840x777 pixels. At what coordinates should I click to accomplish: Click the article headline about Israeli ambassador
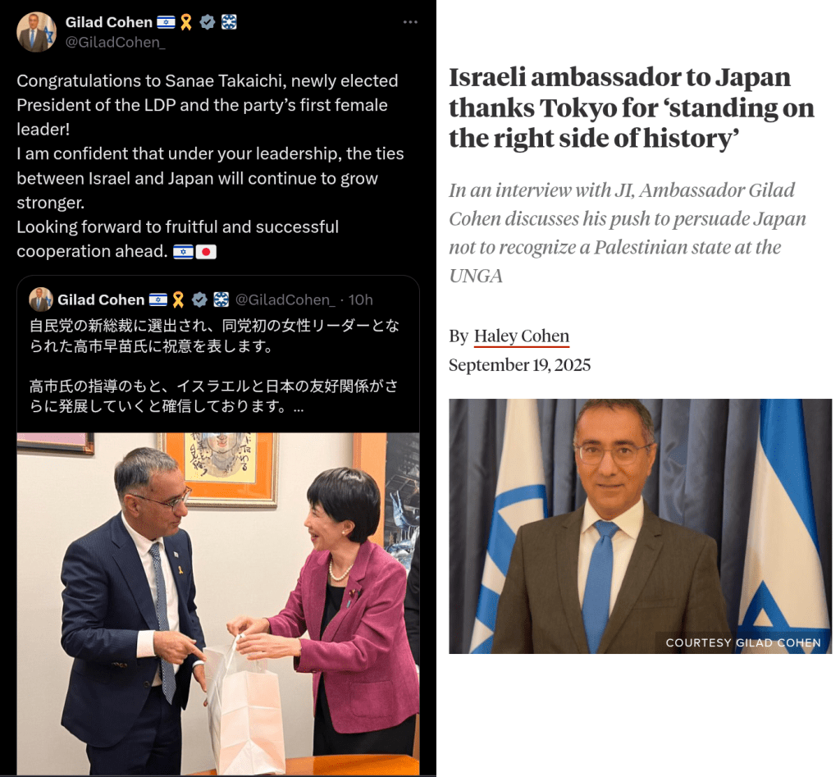tap(632, 107)
